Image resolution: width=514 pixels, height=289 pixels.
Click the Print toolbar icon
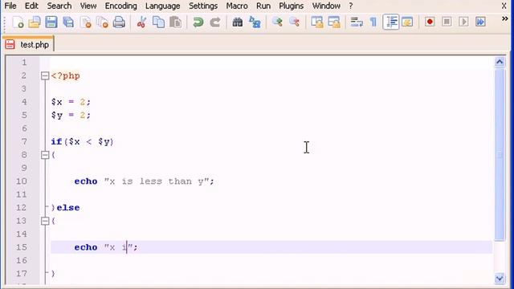119,22
